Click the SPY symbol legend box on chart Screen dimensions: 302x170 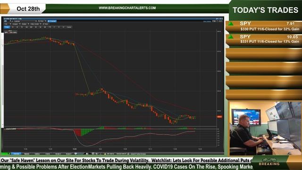pyautogui.click(x=10, y=33)
